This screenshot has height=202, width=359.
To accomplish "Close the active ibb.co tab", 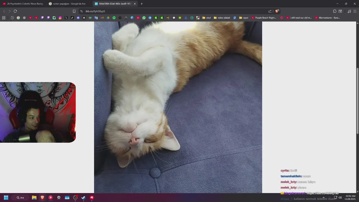I will (135, 4).
